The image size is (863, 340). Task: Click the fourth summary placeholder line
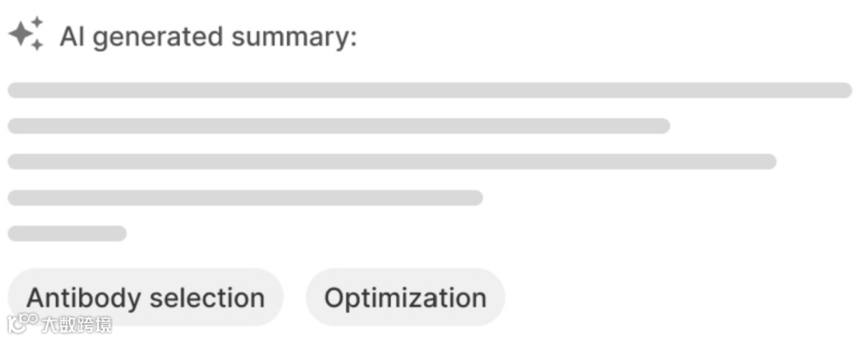tap(245, 198)
